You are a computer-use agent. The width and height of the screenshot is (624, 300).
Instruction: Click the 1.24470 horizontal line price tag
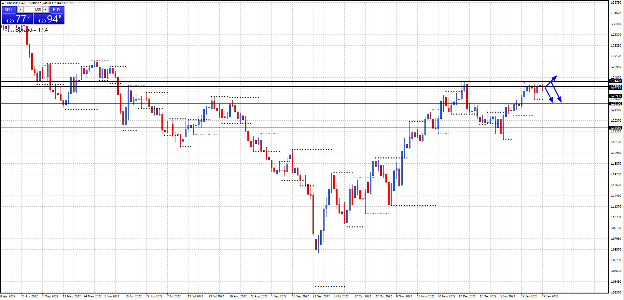click(615, 81)
